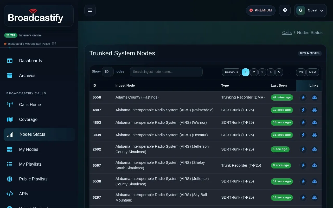Open the Guest user dropdown
333x208 pixels.
(310, 10)
